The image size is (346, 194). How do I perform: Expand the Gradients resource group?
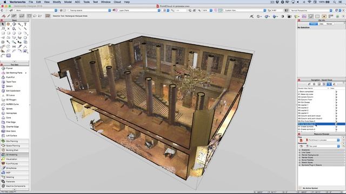300,150
